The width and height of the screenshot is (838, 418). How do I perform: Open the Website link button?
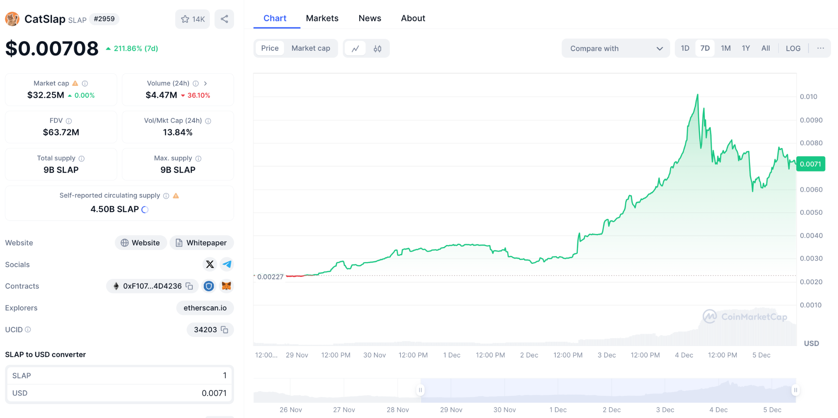(141, 243)
